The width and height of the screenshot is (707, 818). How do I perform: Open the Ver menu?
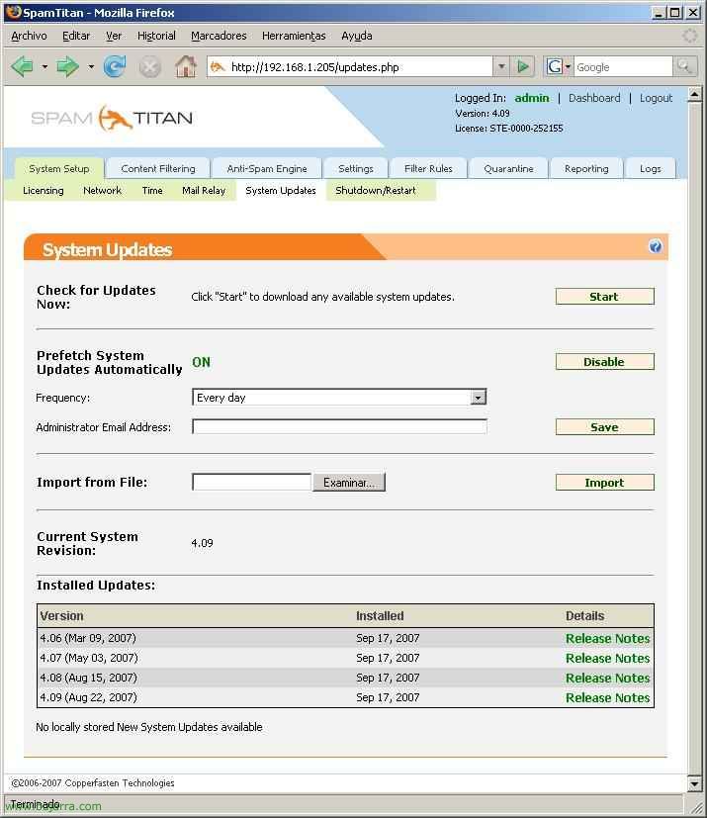pos(114,36)
